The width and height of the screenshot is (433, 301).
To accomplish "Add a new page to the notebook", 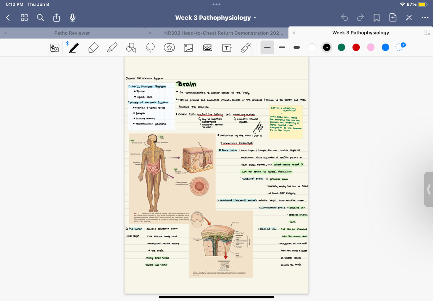I will (392, 18).
